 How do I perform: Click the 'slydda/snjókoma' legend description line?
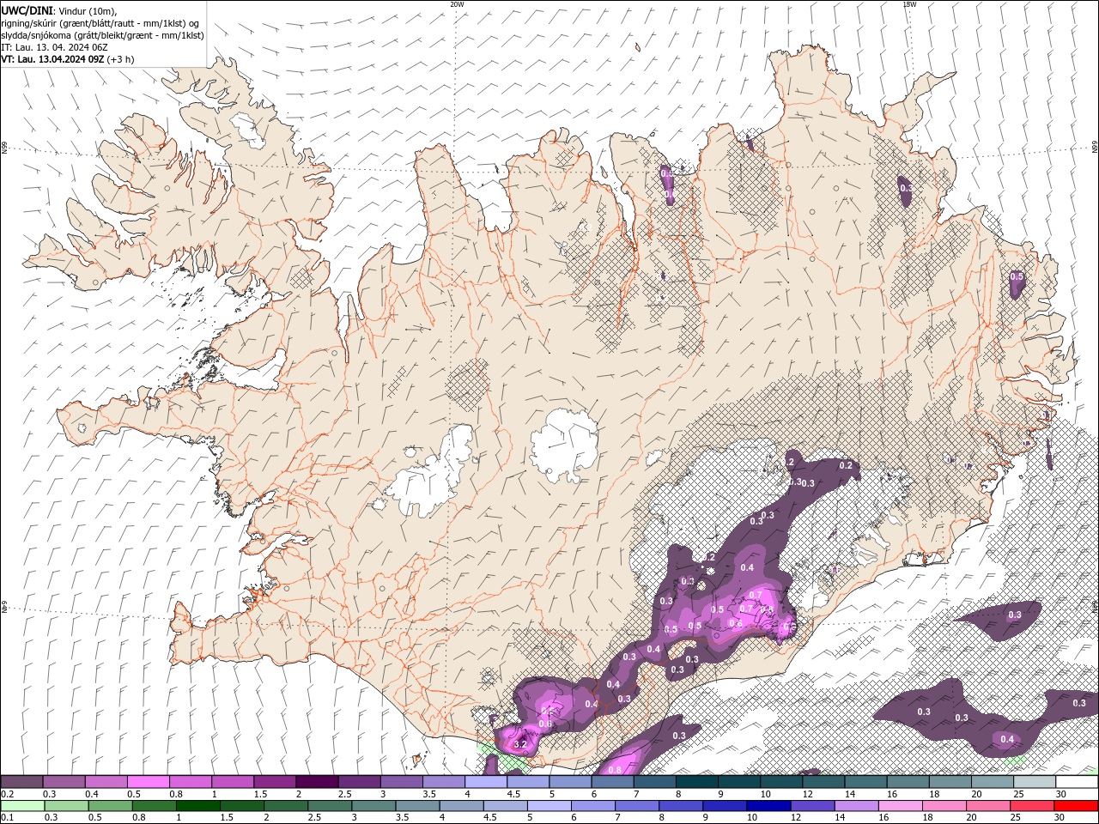click(102, 35)
